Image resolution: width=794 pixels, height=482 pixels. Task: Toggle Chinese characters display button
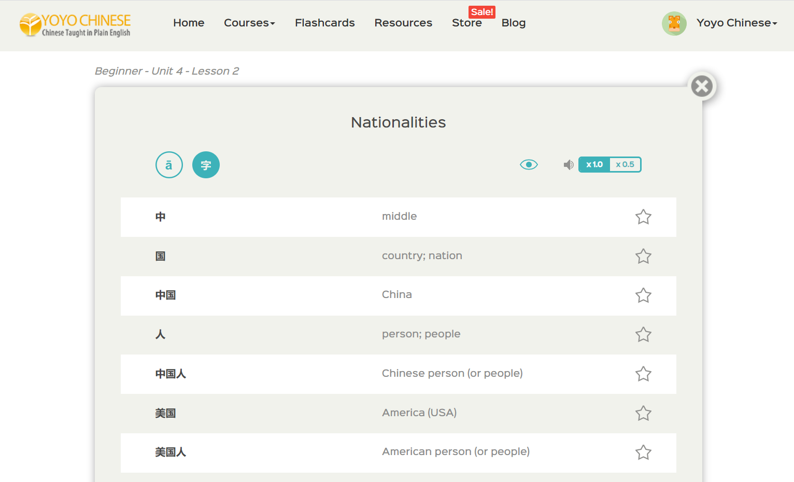click(x=206, y=165)
